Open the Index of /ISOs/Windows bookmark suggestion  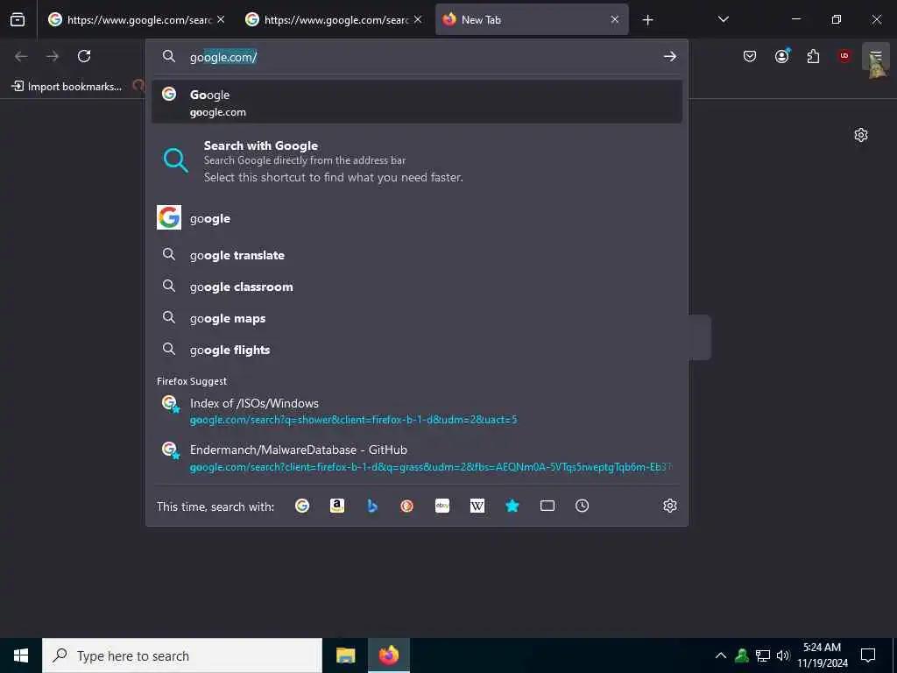417,411
